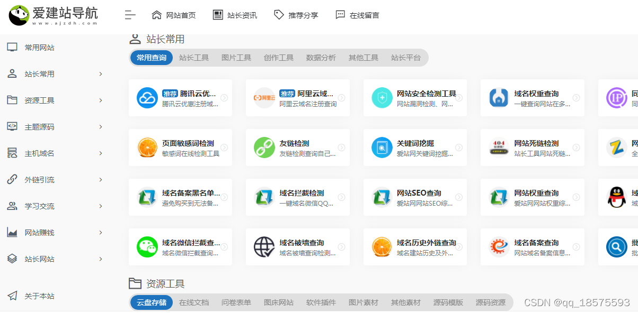Viewport: 638px width, 313px height.
Task: Click the 站长常用 section heading
Action: pos(165,39)
